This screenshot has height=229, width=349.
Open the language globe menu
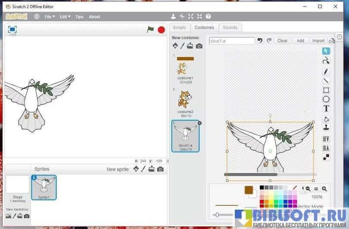pyautogui.click(x=37, y=17)
